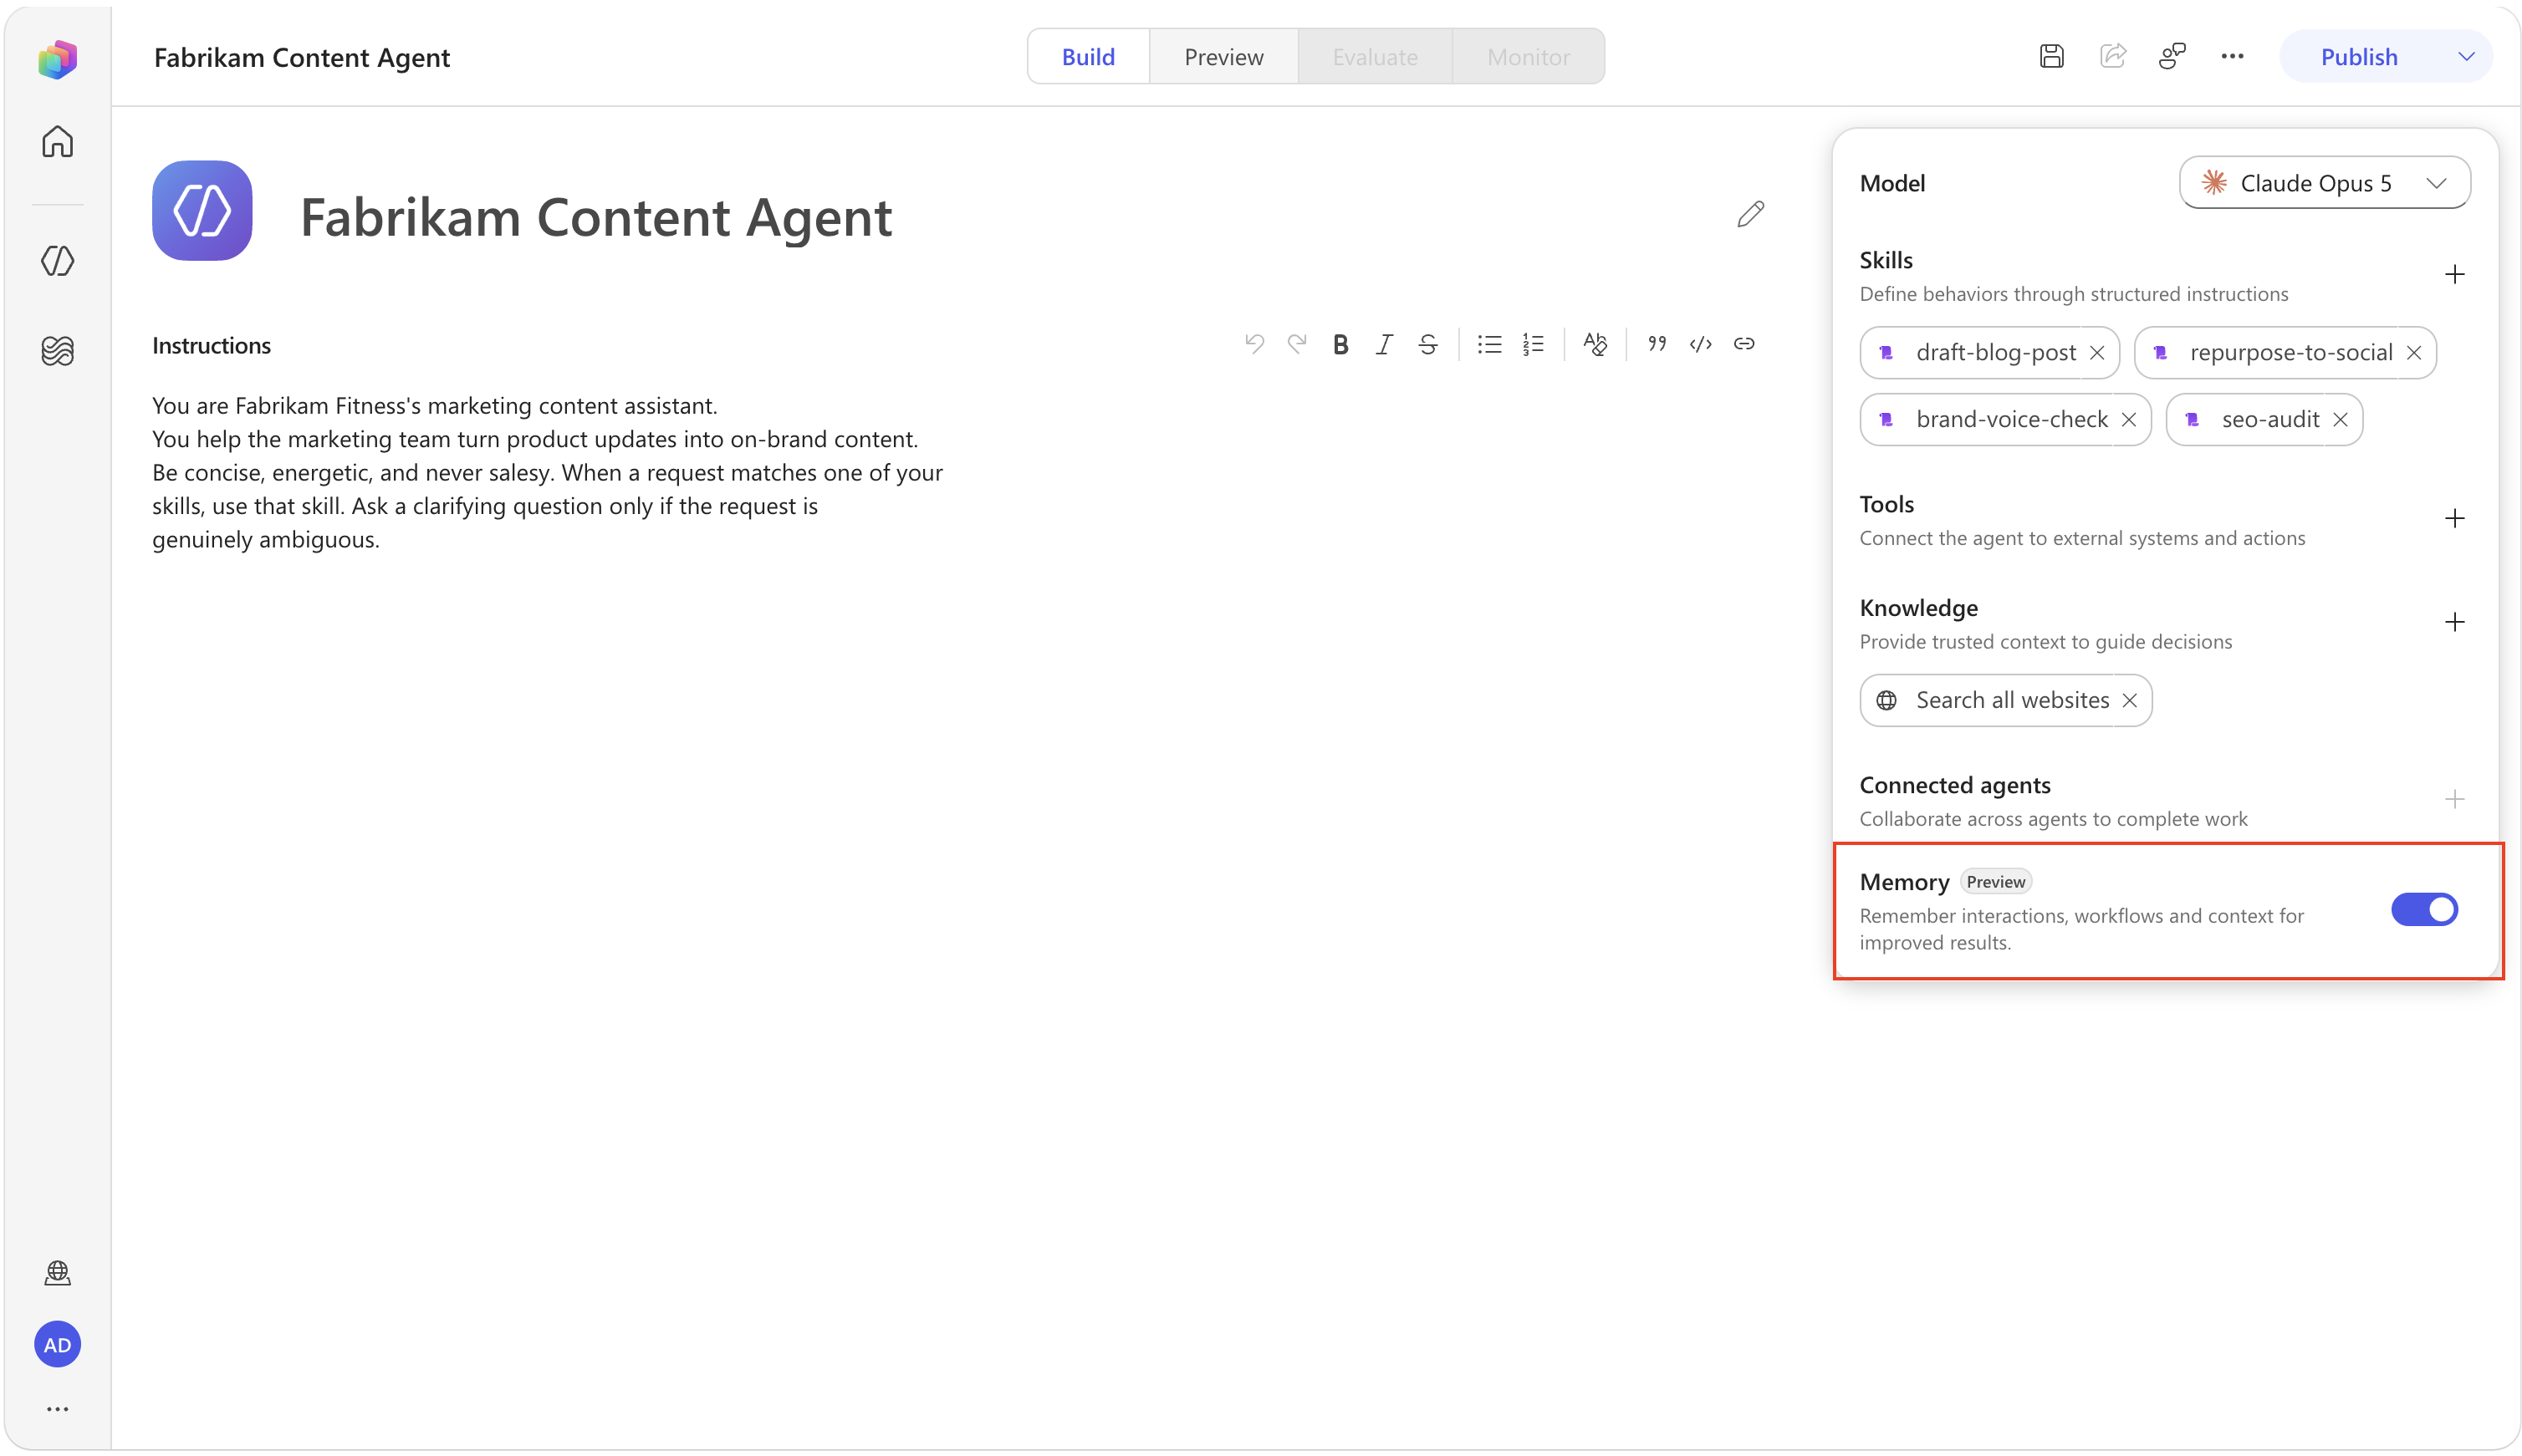Open the Claude Opus 5 model dropdown
This screenshot has width=2522, height=1456.
2324,183
